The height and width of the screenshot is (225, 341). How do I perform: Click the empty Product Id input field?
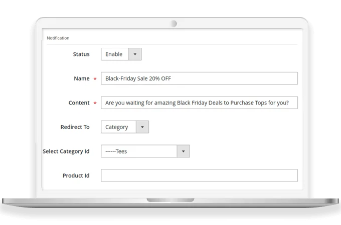coord(199,175)
